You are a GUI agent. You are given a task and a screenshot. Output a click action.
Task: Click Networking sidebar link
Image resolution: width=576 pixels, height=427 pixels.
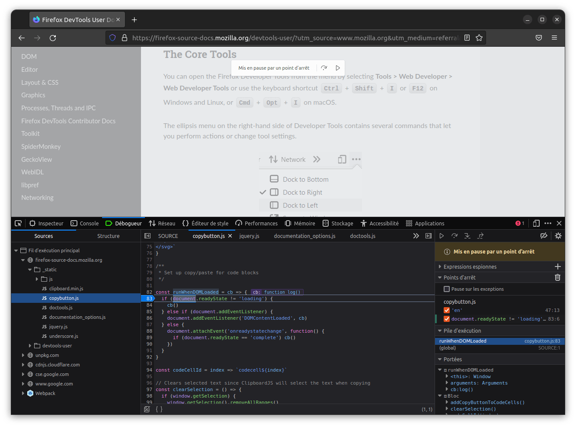pyautogui.click(x=38, y=197)
